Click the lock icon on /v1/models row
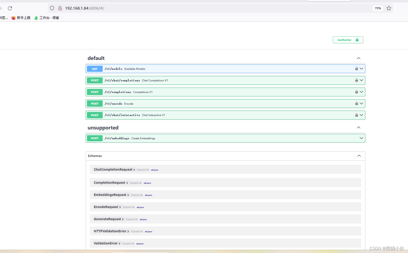 tap(356, 68)
